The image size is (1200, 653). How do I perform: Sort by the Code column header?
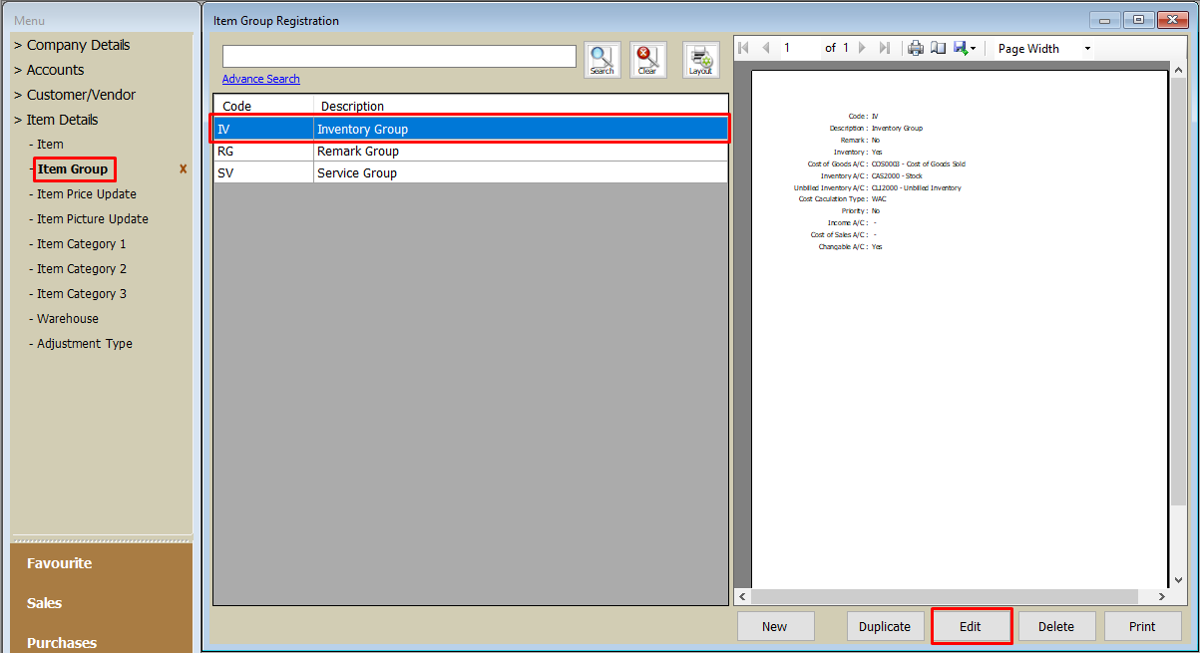pyautogui.click(x=263, y=106)
